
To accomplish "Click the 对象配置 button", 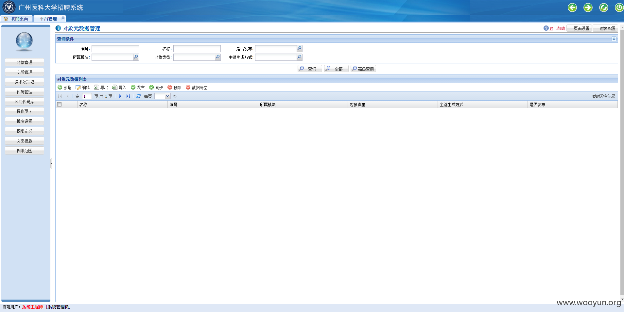I will [x=605, y=28].
